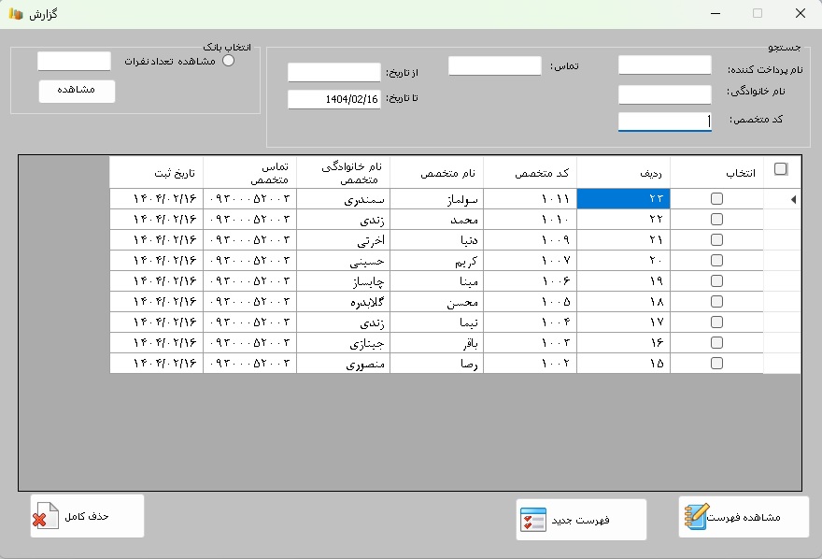The height and width of the screenshot is (559, 822).
Task: Click the از تاریخ date field
Action: pyautogui.click(x=333, y=72)
